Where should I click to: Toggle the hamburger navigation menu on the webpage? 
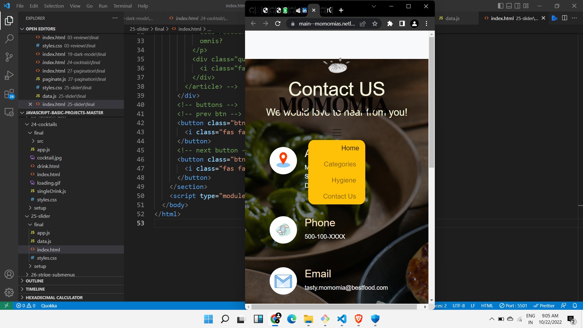(x=336, y=132)
